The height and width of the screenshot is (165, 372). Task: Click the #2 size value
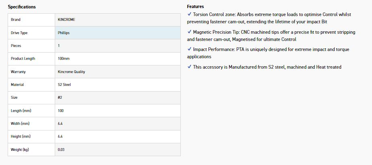[60, 98]
